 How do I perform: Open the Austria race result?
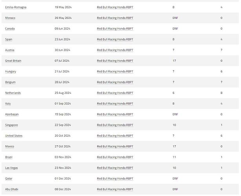pos(10,50)
